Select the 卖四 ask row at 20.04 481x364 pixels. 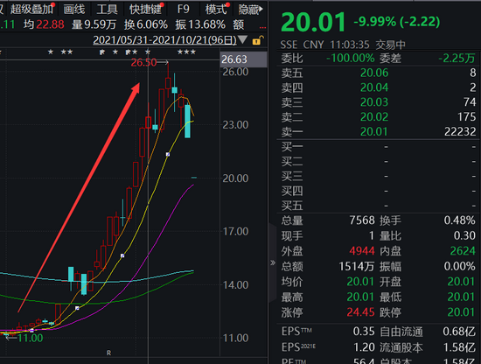379,87
